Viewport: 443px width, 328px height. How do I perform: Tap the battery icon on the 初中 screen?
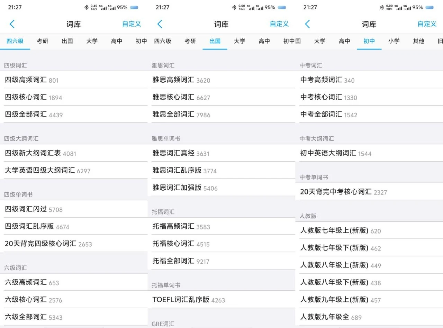pyautogui.click(x=429, y=7)
